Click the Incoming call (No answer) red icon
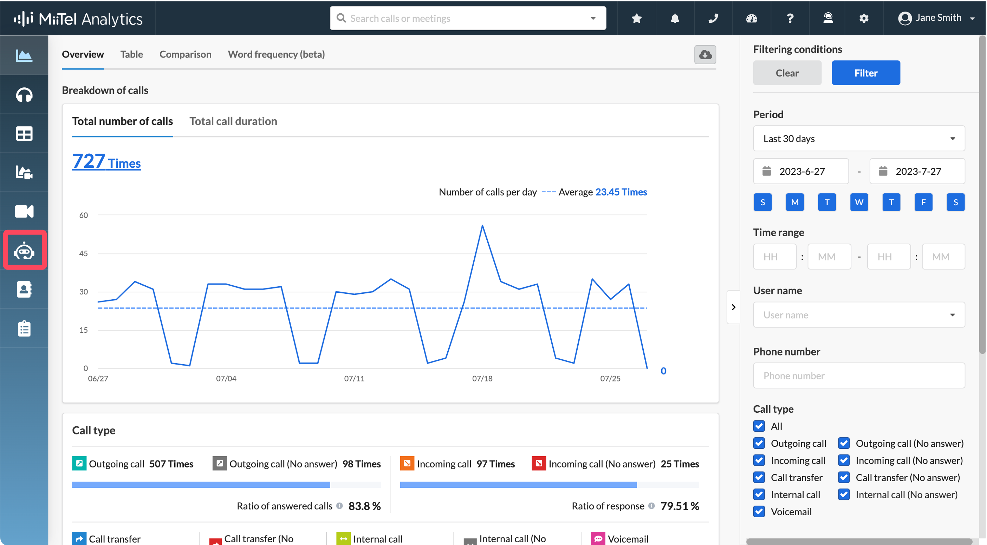Image resolution: width=987 pixels, height=545 pixels. (x=539, y=463)
